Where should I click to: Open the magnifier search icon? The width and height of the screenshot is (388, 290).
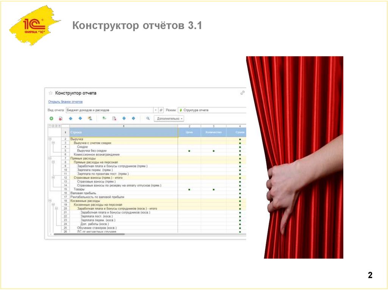(148, 118)
